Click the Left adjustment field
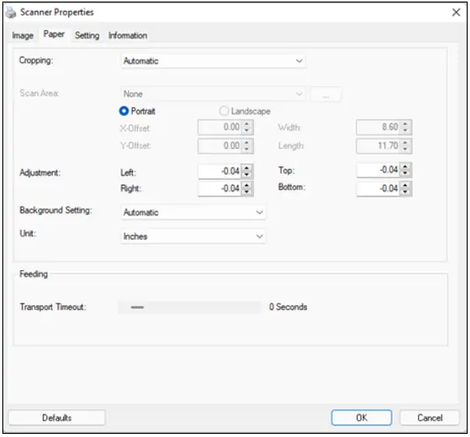 (219, 172)
